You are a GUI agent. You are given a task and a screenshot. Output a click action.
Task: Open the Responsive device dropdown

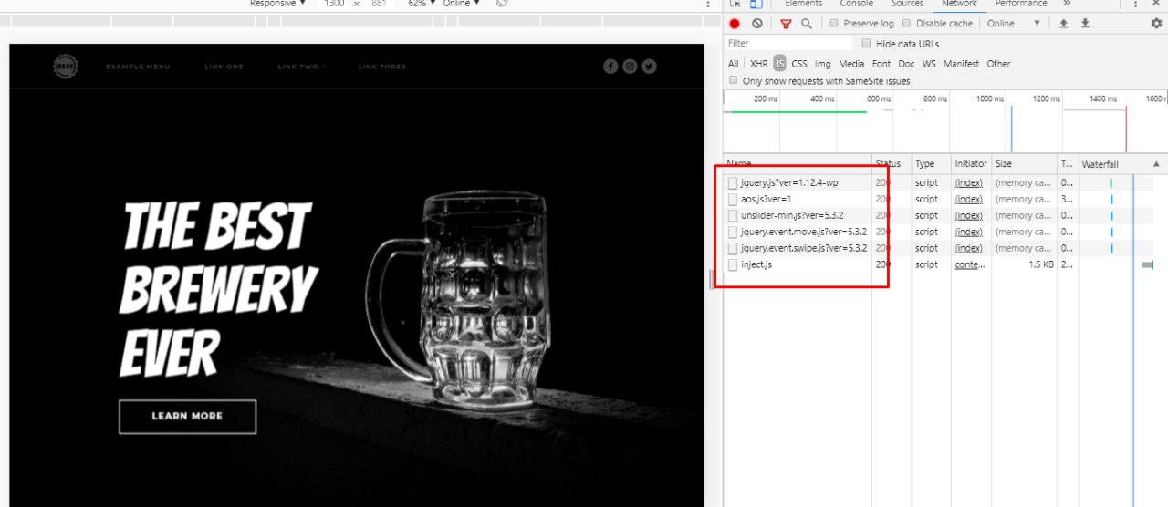click(x=278, y=4)
